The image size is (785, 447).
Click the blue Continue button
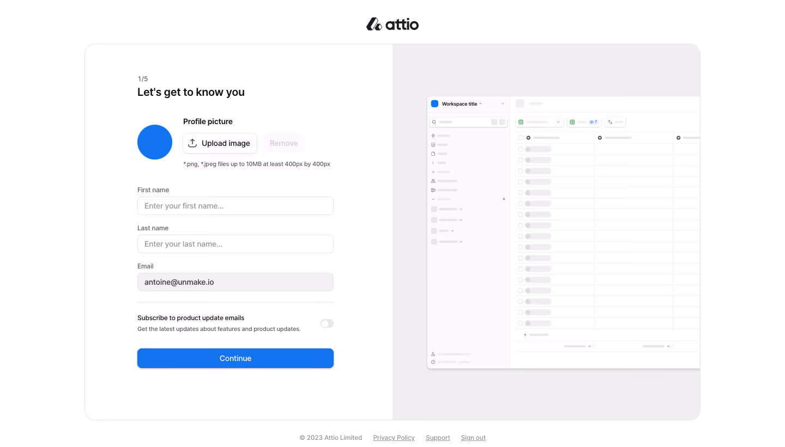pyautogui.click(x=235, y=358)
